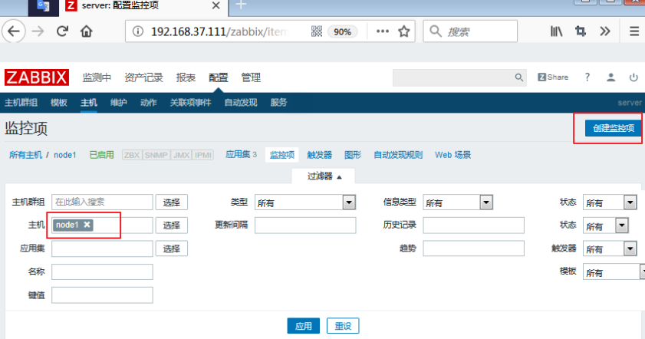Viewport: 645px width, 339px height.
Task: Sign out using the power icon
Action: point(633,77)
